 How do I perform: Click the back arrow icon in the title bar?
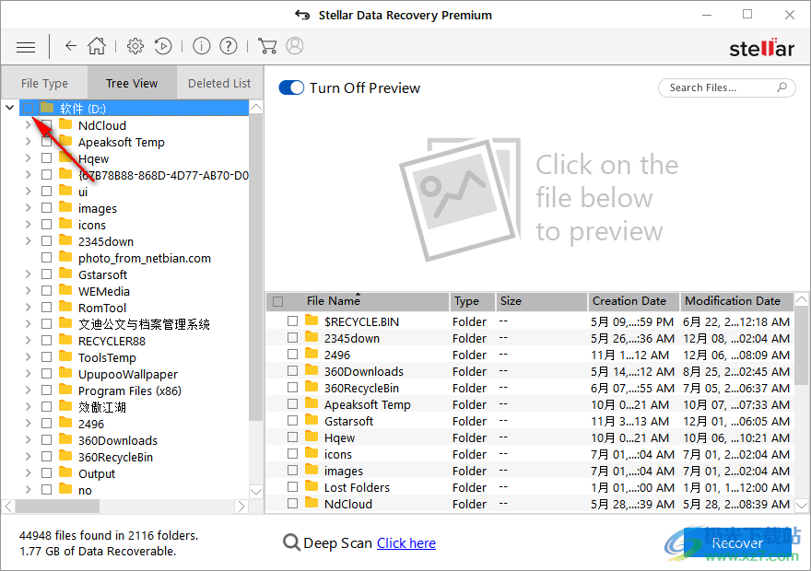[302, 15]
